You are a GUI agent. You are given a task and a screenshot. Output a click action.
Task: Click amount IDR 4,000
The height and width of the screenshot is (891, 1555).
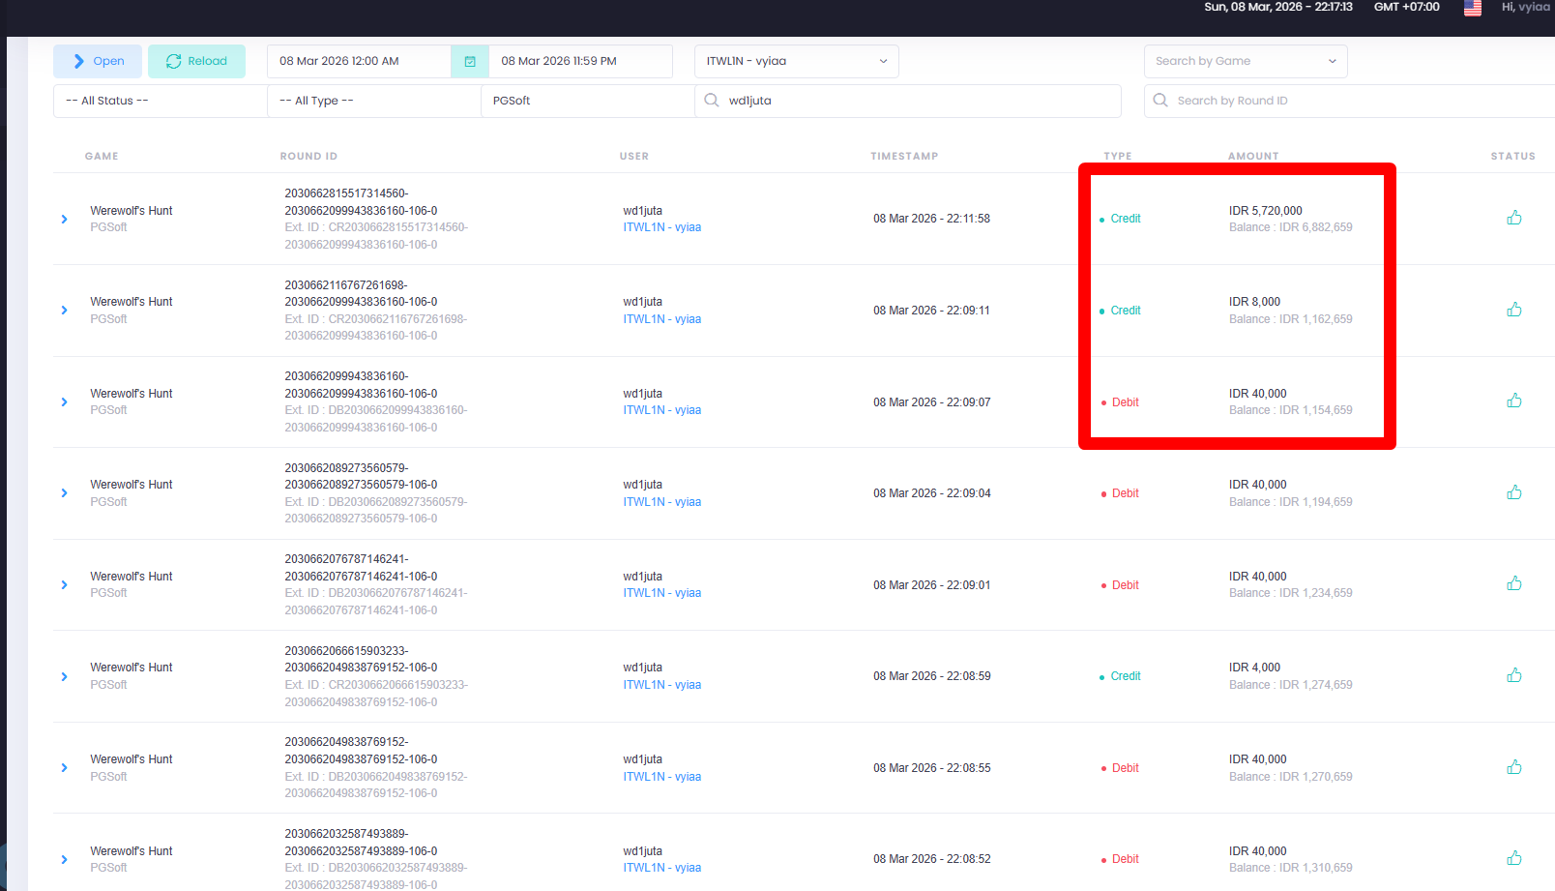pos(1254,668)
